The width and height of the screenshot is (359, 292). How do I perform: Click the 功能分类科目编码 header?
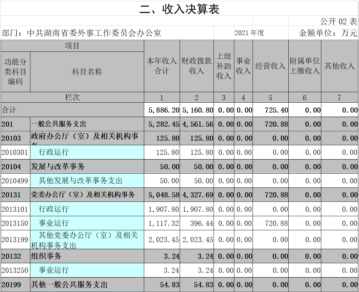pos(15,72)
